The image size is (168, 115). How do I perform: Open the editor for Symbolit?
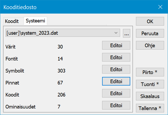coord(116,69)
